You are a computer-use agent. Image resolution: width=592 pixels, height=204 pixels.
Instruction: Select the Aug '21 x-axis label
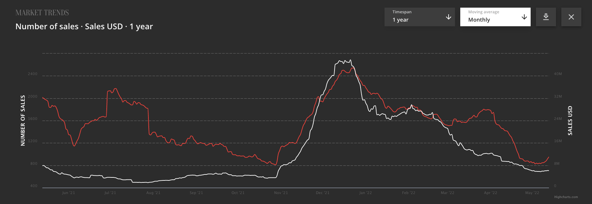coord(153,193)
